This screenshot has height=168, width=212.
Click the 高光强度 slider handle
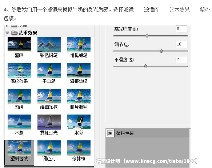[x=147, y=36]
